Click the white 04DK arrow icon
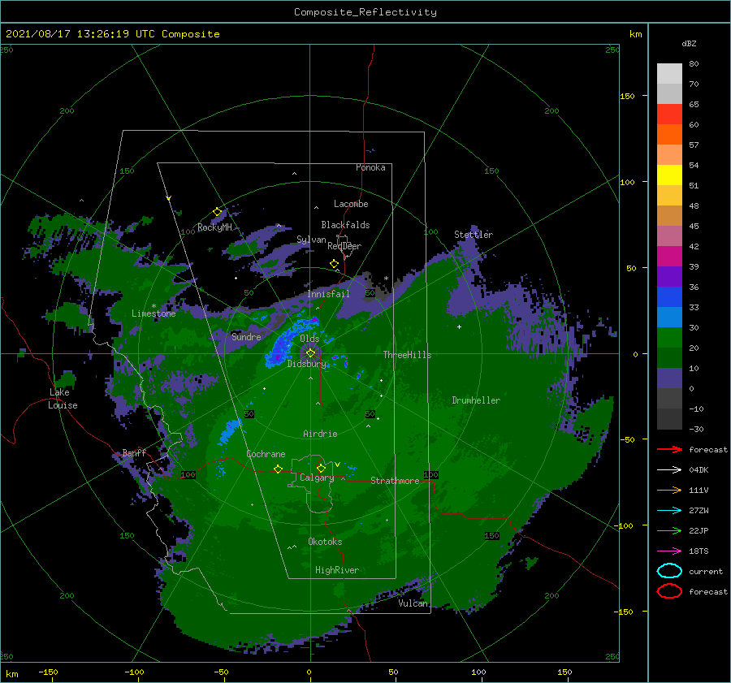731x683 pixels. (669, 469)
